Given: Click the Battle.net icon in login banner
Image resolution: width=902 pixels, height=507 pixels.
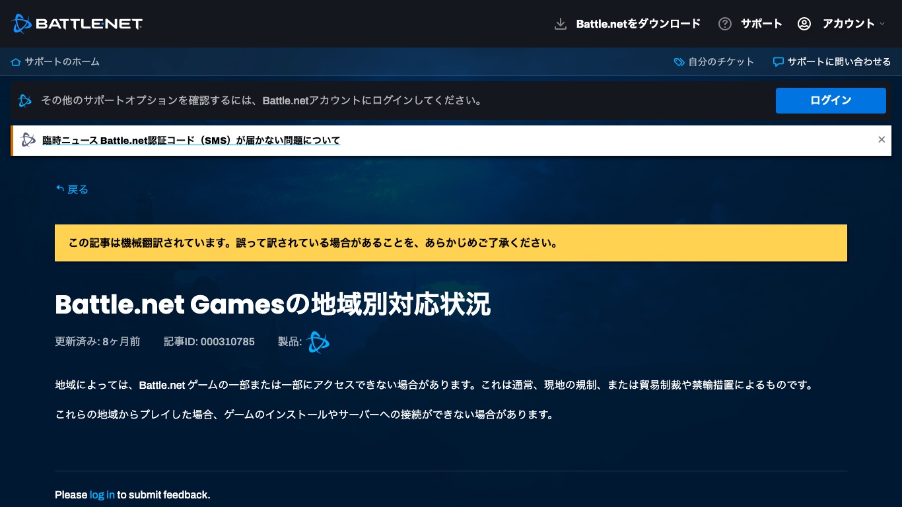Looking at the screenshot, I should tap(25, 100).
